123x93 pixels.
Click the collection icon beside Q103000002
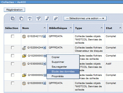coord(24,64)
